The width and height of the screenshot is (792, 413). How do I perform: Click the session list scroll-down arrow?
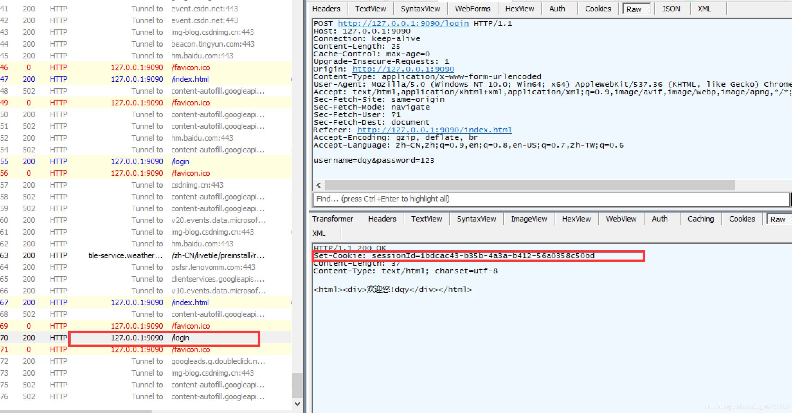(x=297, y=404)
